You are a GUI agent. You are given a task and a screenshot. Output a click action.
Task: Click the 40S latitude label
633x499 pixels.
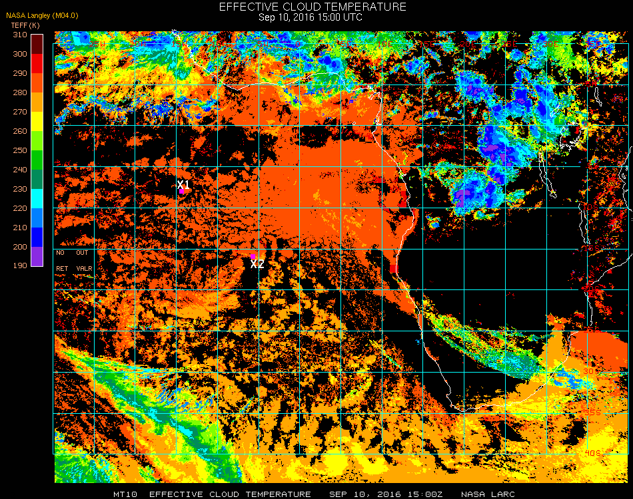click(592, 454)
